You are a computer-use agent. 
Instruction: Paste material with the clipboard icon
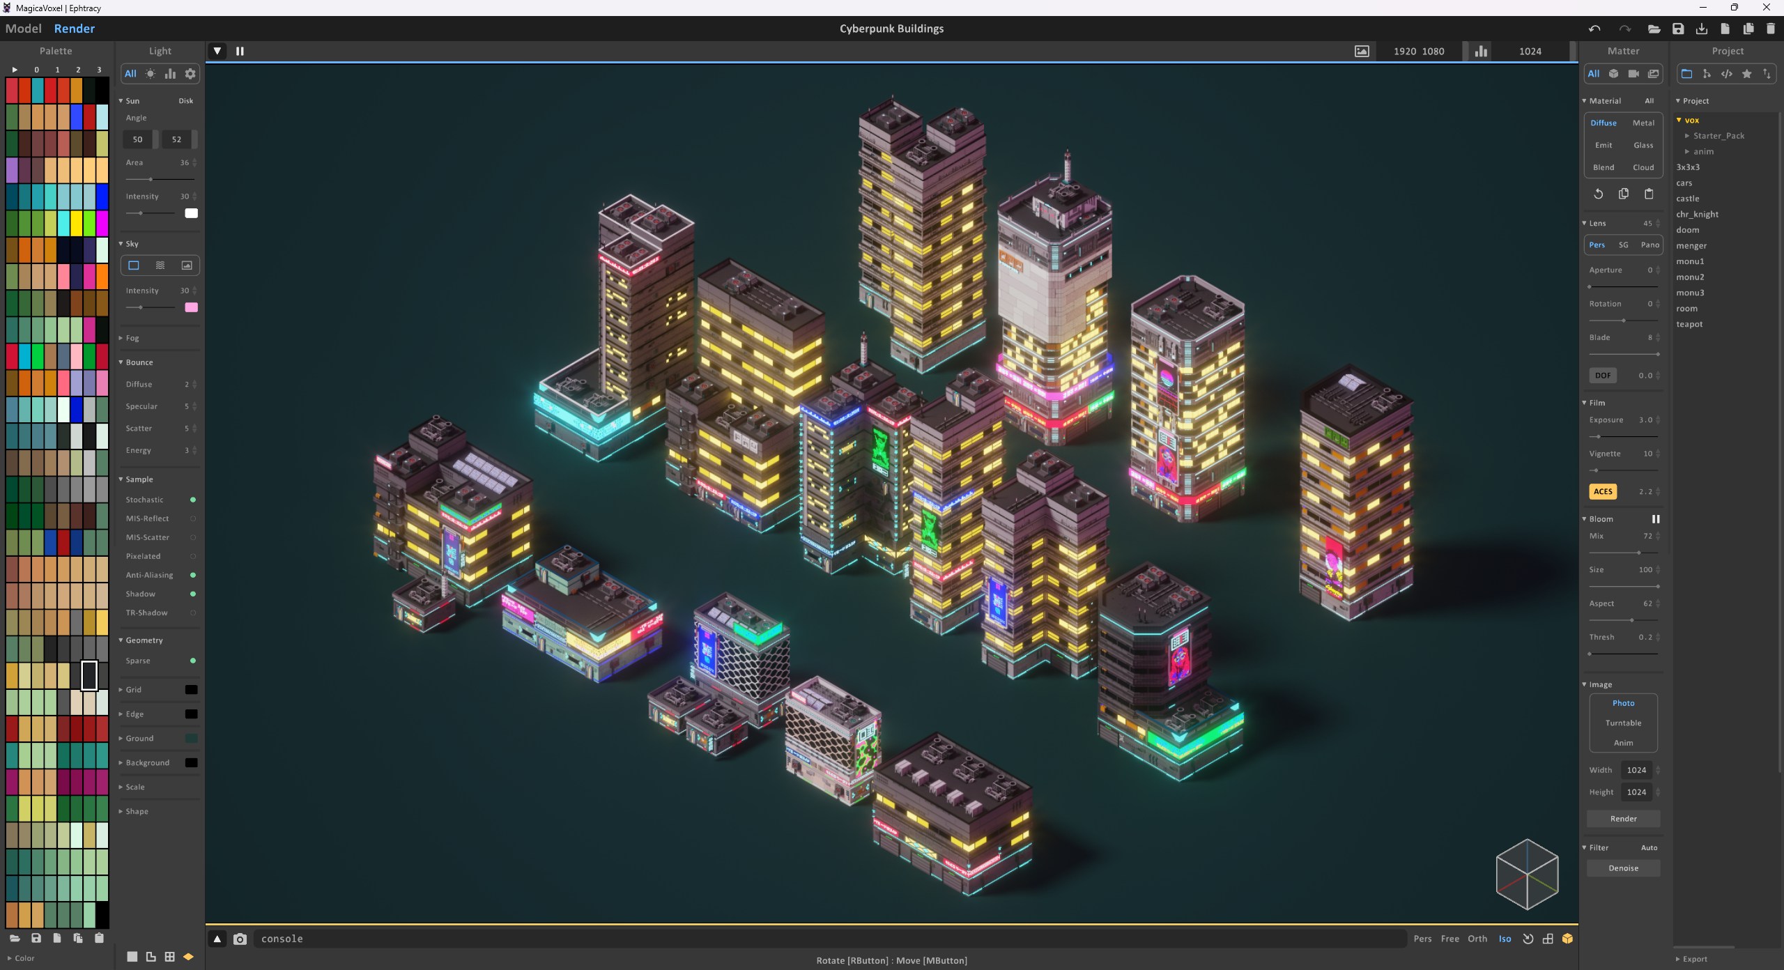[x=1649, y=194]
